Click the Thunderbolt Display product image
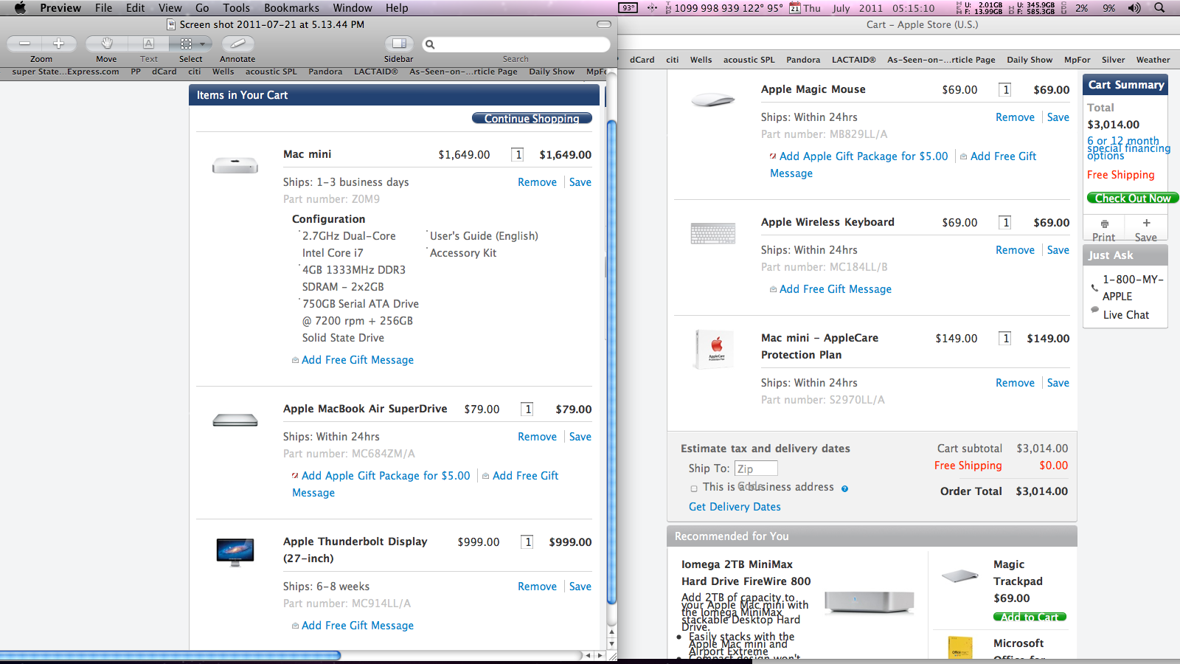 pyautogui.click(x=235, y=552)
